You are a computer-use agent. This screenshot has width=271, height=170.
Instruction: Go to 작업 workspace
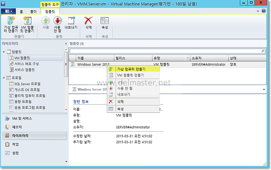click(35, 144)
